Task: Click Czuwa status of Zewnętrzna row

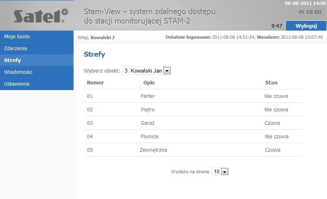Action: [273, 150]
